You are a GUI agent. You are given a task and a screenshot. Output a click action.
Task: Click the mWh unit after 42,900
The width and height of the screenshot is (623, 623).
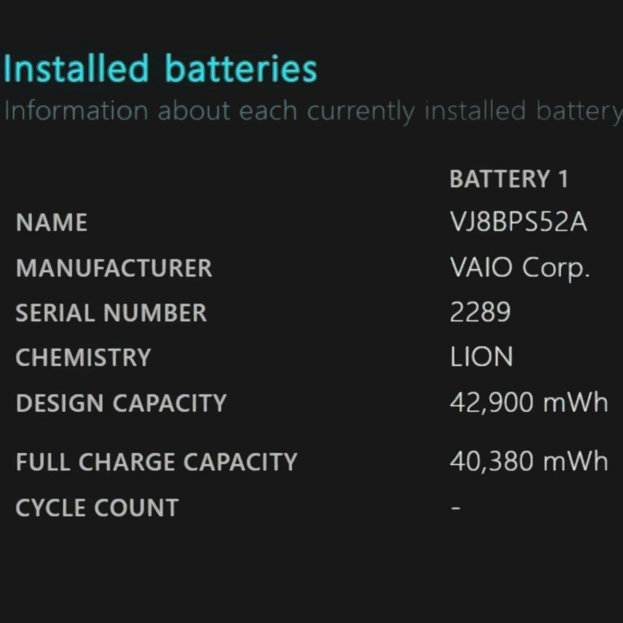pos(576,403)
